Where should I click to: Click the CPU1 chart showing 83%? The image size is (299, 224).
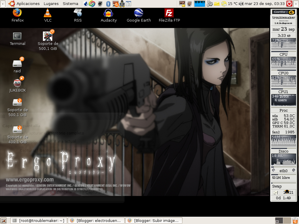(284, 81)
